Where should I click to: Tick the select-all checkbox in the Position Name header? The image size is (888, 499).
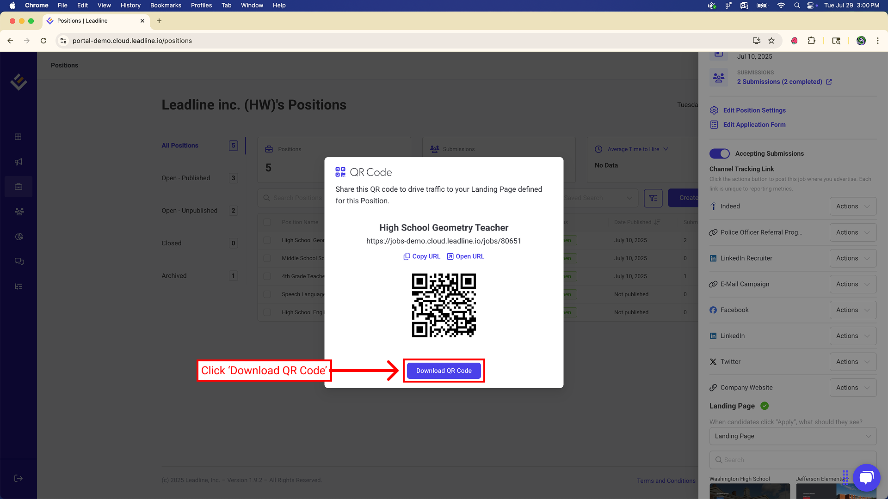coord(267,222)
